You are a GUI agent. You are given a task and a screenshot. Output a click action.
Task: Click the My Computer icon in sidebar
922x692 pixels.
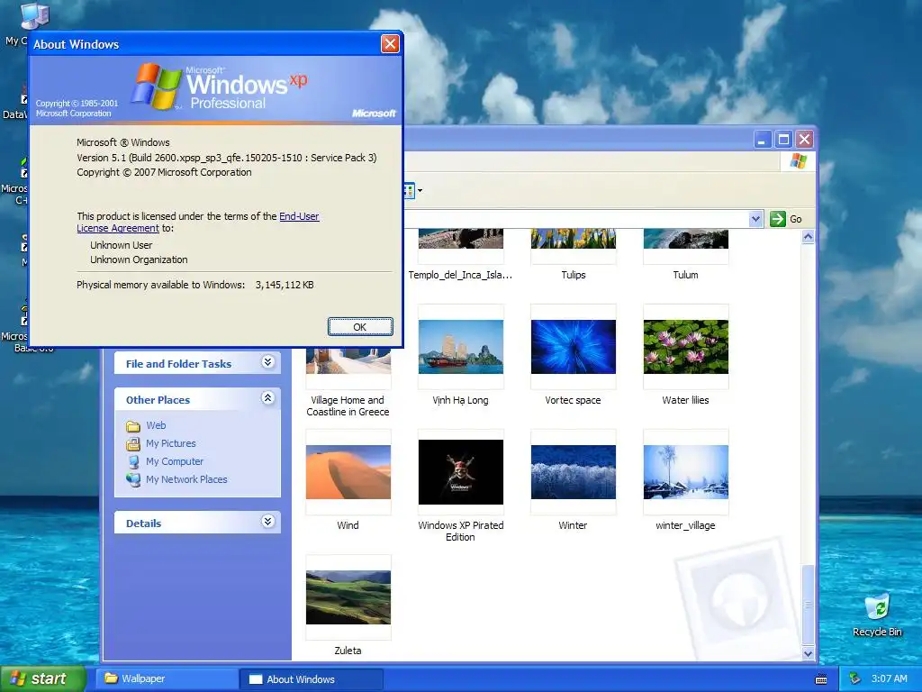click(x=133, y=462)
